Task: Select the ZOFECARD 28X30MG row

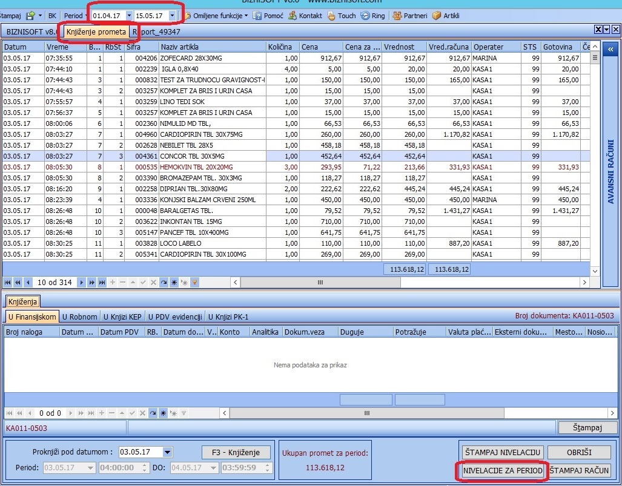Action: [x=296, y=58]
